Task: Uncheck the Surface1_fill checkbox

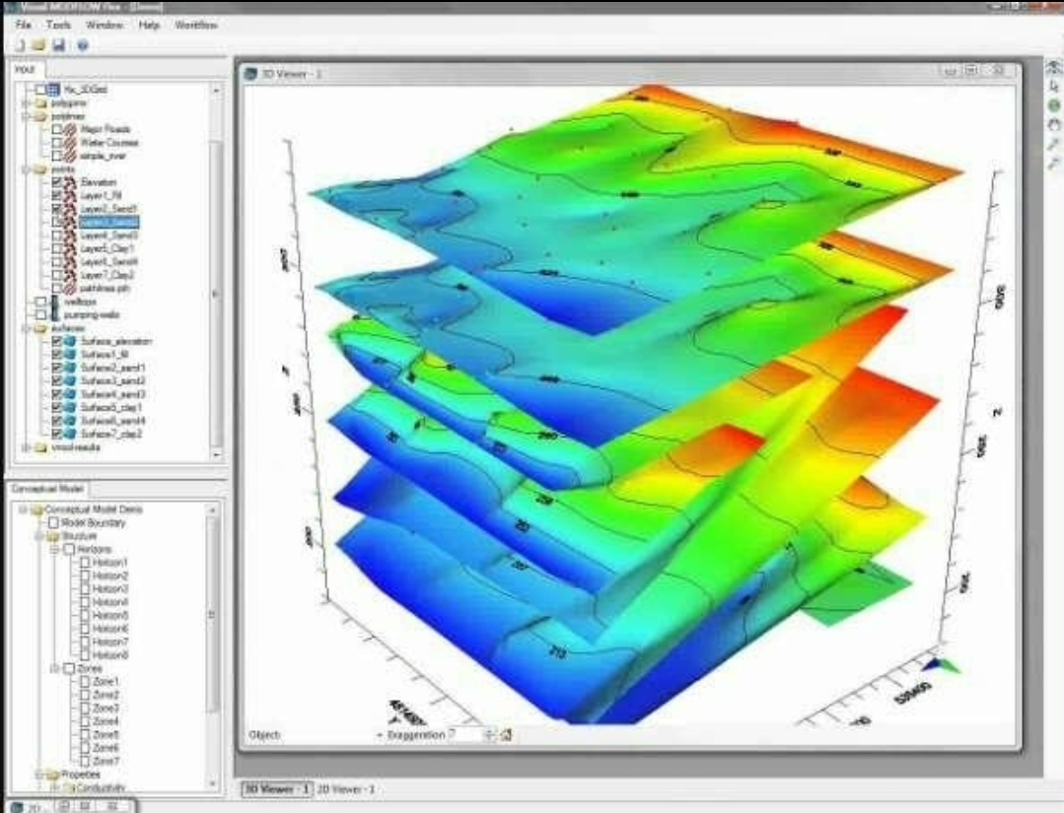Action: (57, 355)
